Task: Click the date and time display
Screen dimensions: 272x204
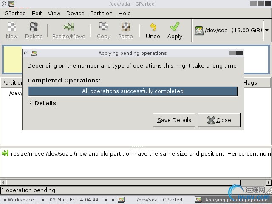Action: point(74,200)
